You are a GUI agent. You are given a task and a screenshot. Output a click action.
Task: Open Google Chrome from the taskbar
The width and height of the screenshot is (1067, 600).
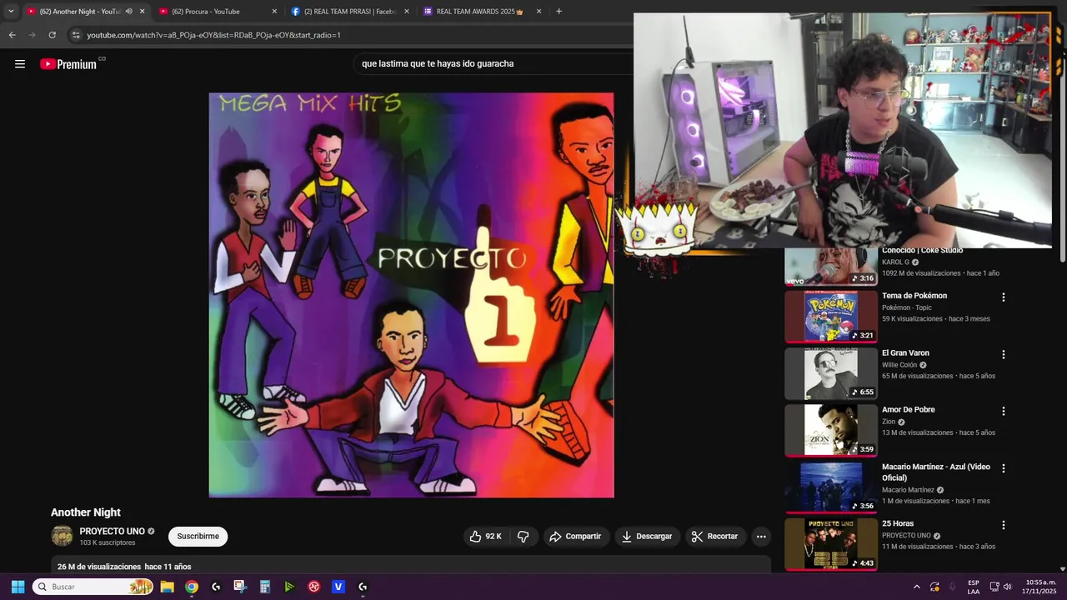192,587
